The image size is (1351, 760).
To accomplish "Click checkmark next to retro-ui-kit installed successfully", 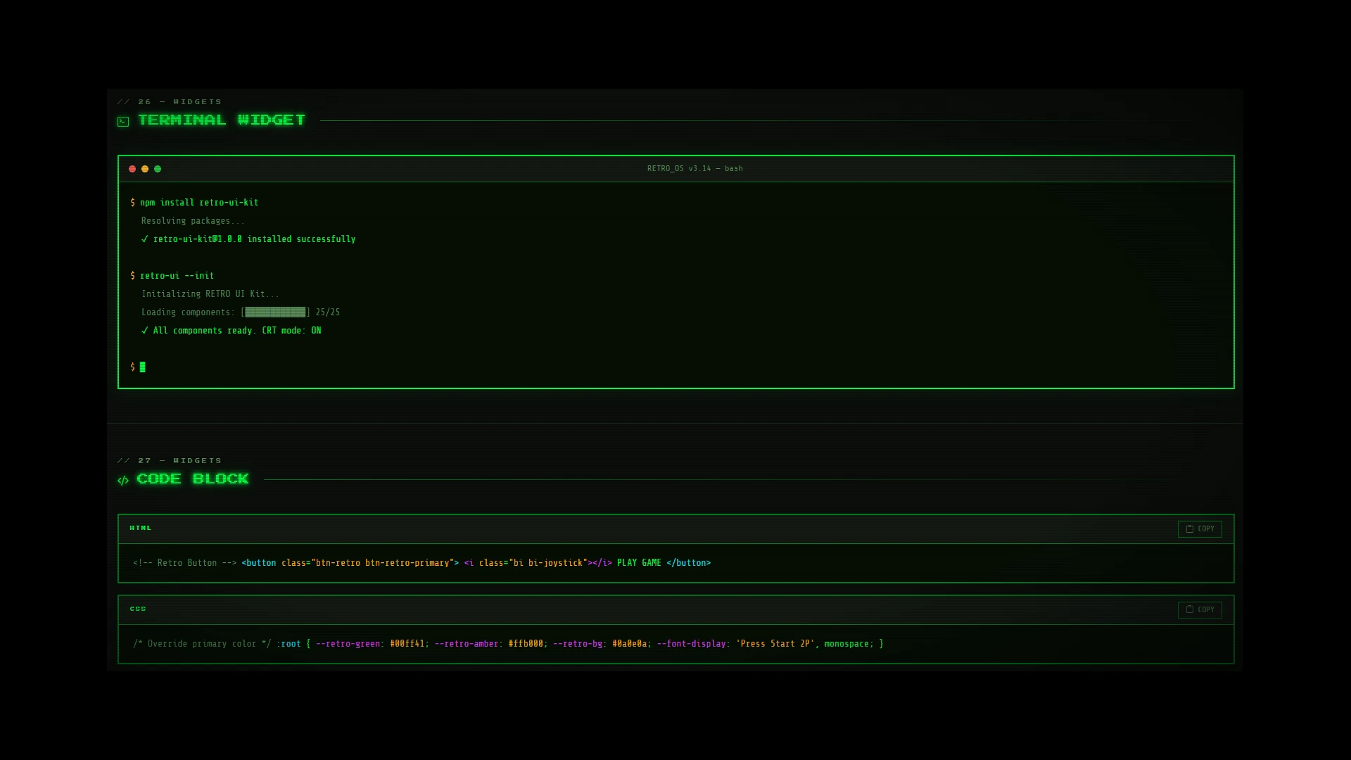I will [145, 239].
